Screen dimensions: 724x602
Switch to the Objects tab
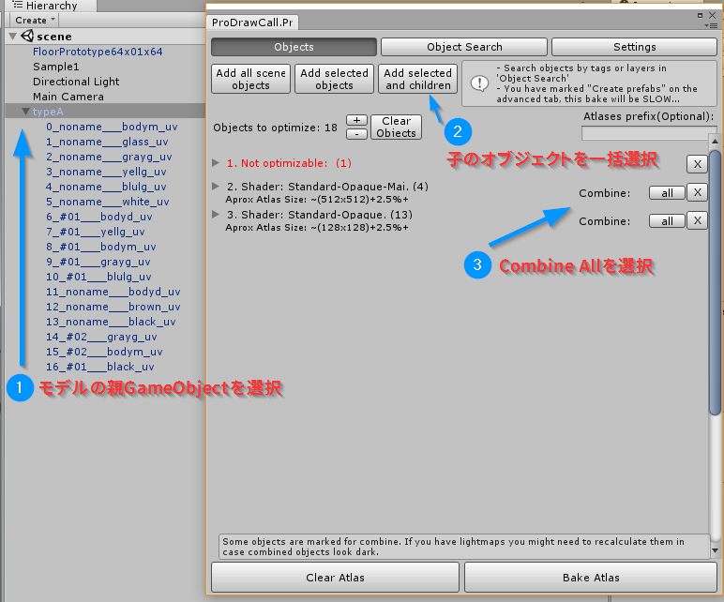(x=294, y=47)
